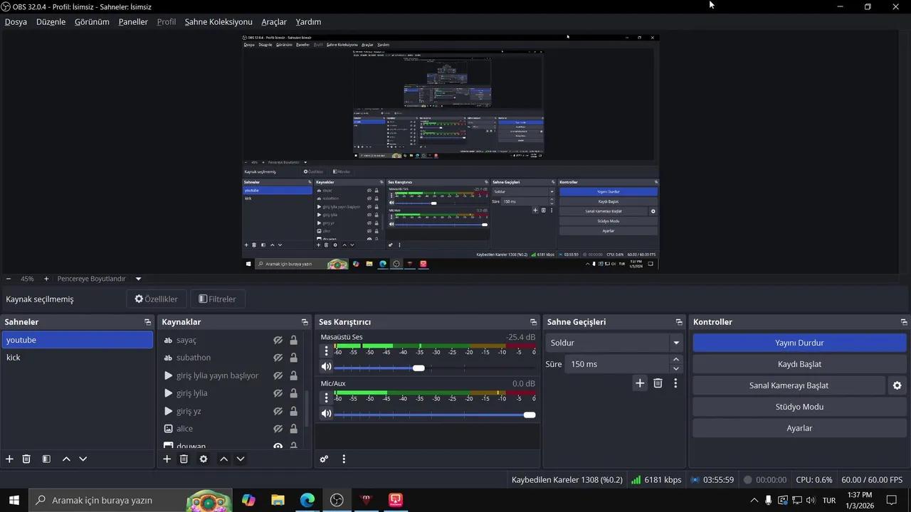Image resolution: width=911 pixels, height=512 pixels.
Task: Click the Yayını Durdur button
Action: tap(799, 343)
